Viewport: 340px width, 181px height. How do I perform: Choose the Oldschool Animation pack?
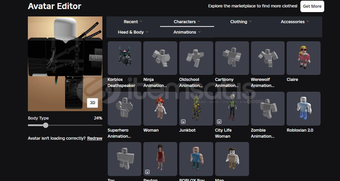196,58
